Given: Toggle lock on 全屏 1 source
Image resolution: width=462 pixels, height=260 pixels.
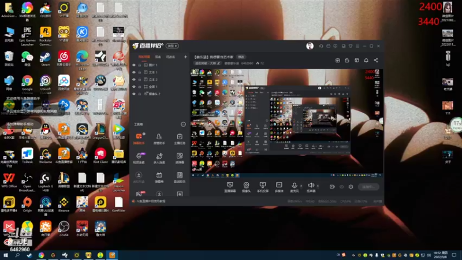Looking at the screenshot, I should [x=140, y=87].
